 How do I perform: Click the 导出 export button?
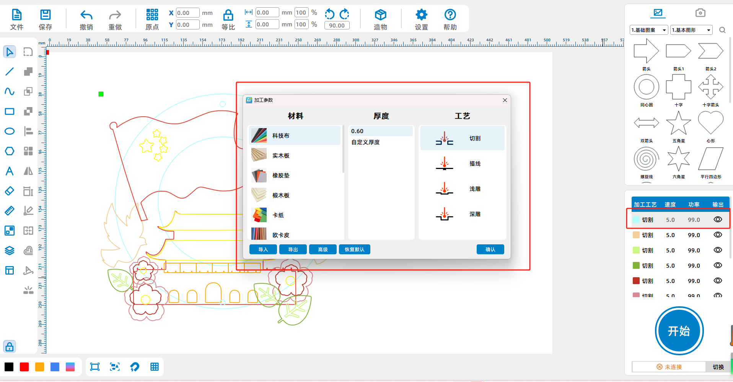click(293, 249)
